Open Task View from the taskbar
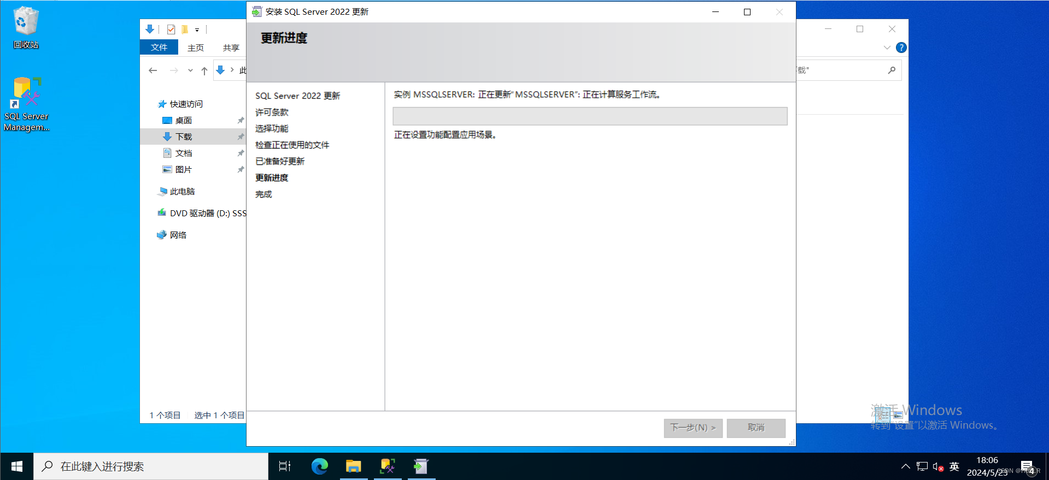 285,466
